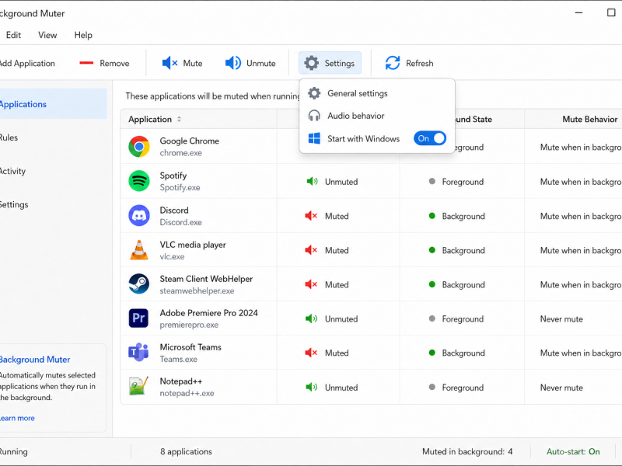The image size is (622, 466).
Task: Select the Spotify app icon
Action: coord(139,181)
